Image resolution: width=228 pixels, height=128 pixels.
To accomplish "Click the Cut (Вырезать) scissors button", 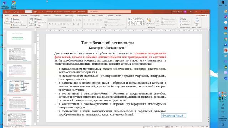I will [15, 19].
